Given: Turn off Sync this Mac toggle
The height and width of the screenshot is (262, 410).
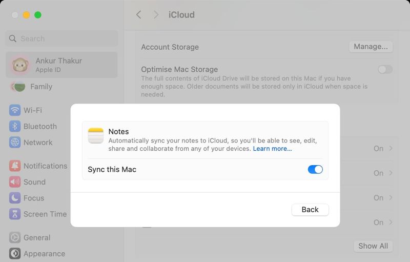Looking at the screenshot, I should click(315, 169).
